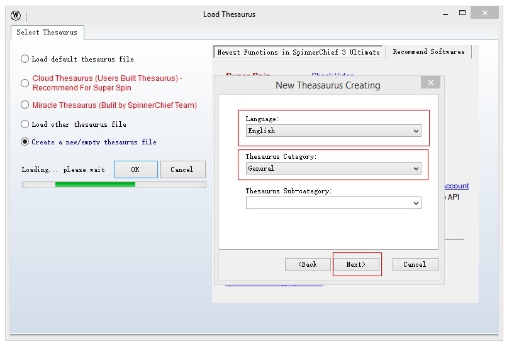
Task: Open the Language dropdown showing English
Action: click(x=333, y=131)
